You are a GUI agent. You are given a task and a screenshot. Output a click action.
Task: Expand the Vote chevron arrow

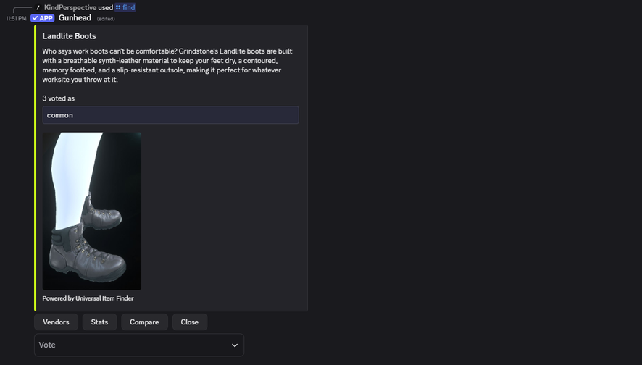click(235, 345)
